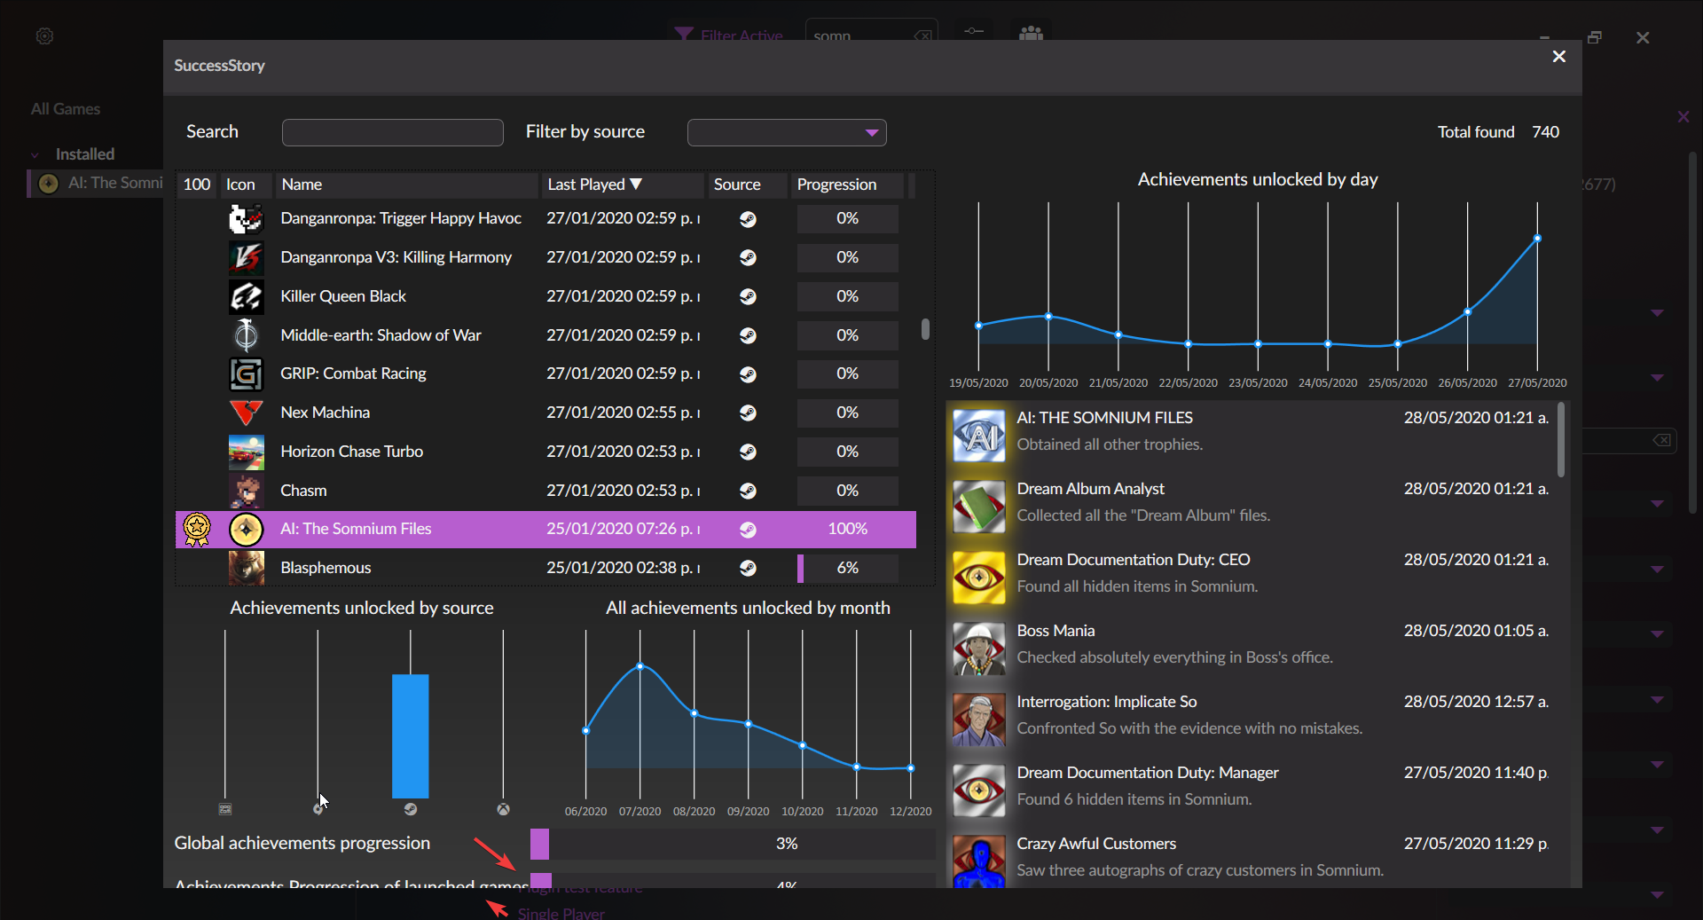The width and height of the screenshot is (1703, 920).
Task: Click the Steam source icon in the Blasphemous row
Action: point(749,569)
